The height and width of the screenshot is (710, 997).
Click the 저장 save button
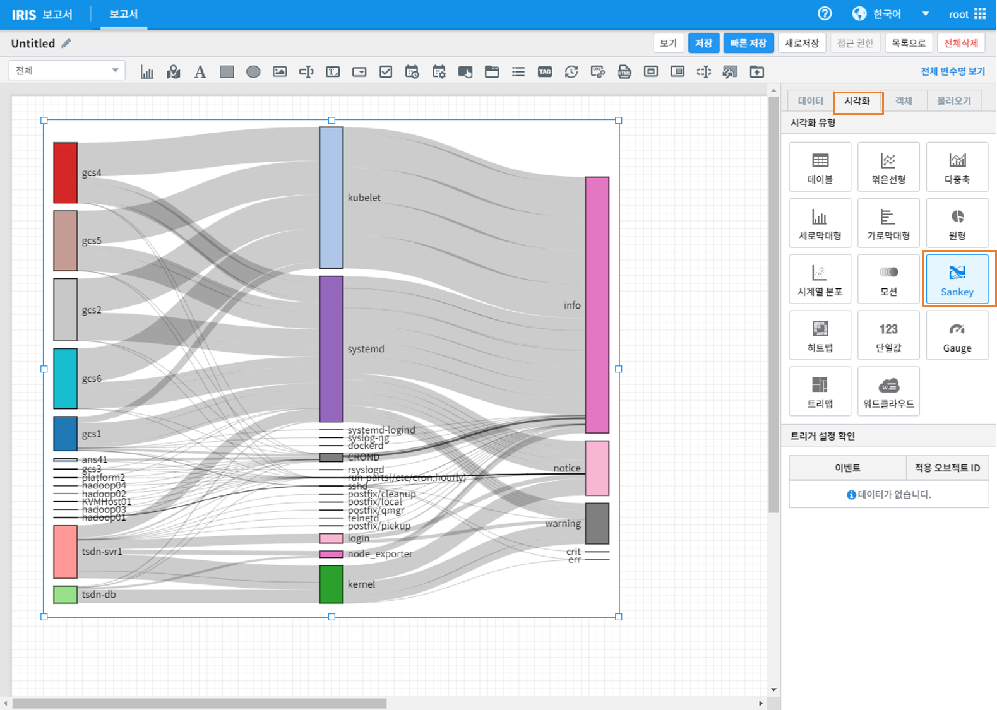tap(703, 43)
